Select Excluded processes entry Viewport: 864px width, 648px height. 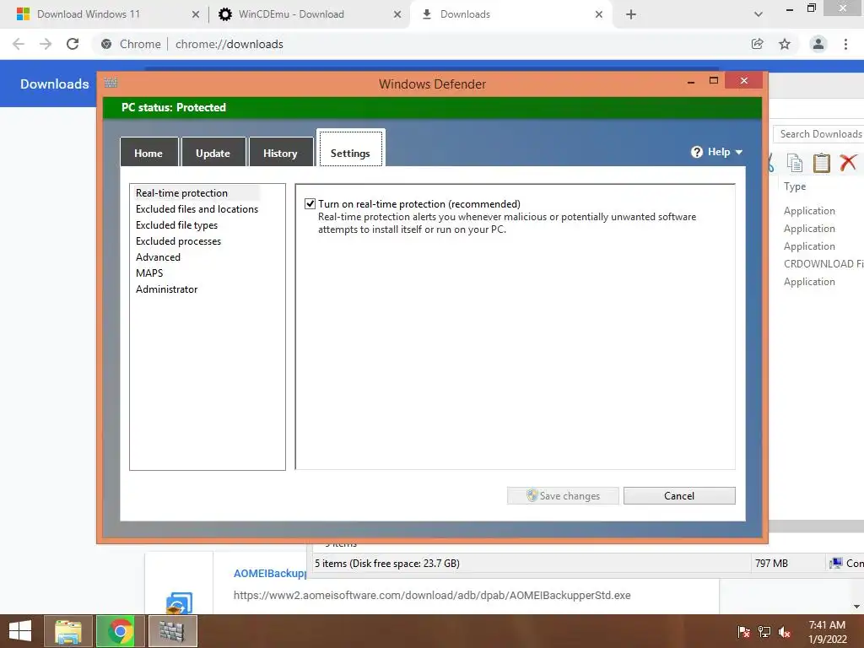(178, 240)
